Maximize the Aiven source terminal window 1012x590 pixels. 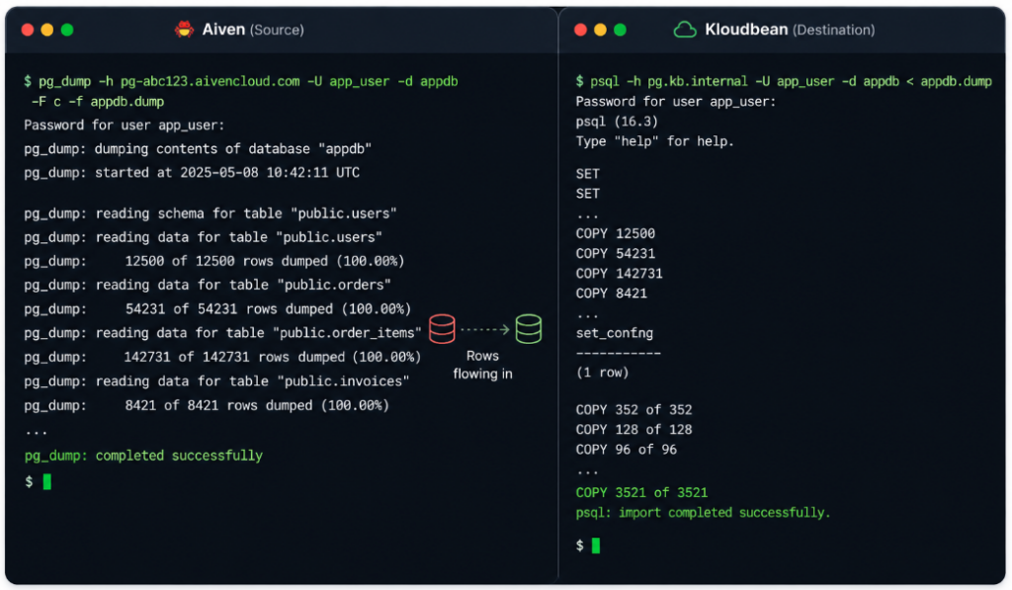pyautogui.click(x=67, y=30)
